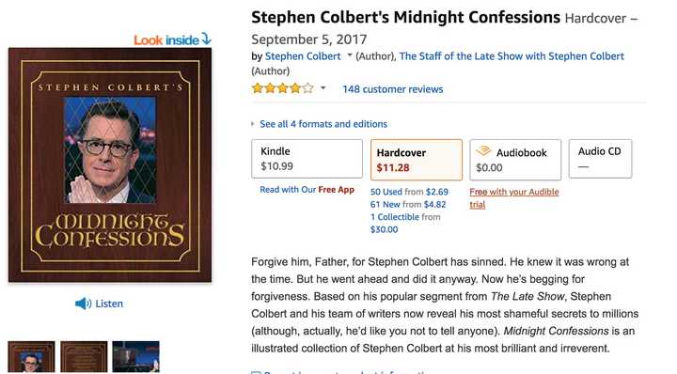Screen dimensions: 677x374
Task: Select the Audio CD format option
Action: coord(601,159)
